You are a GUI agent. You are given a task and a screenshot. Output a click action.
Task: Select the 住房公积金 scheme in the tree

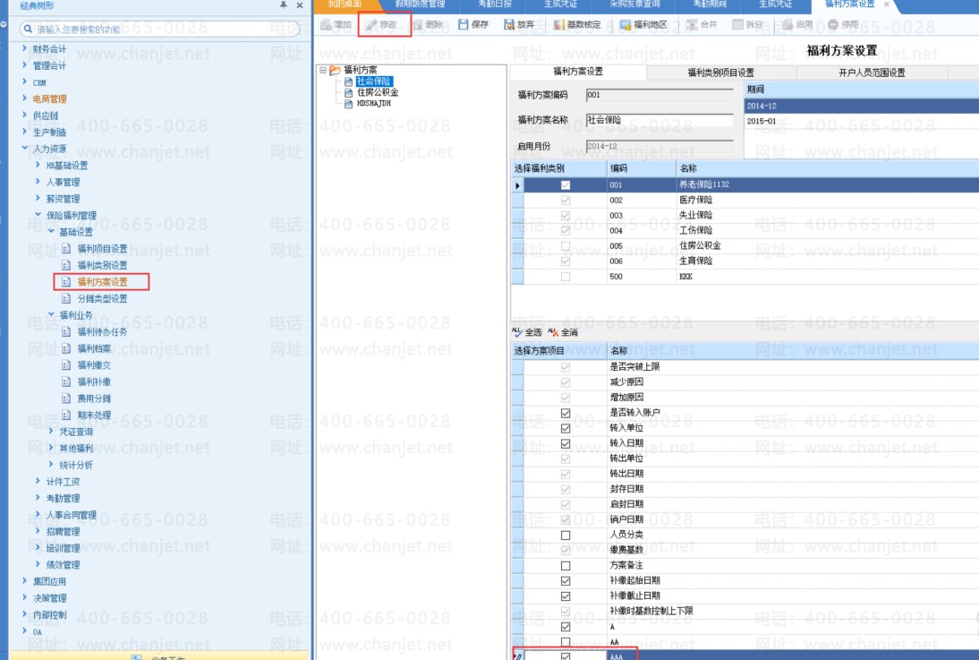point(377,92)
